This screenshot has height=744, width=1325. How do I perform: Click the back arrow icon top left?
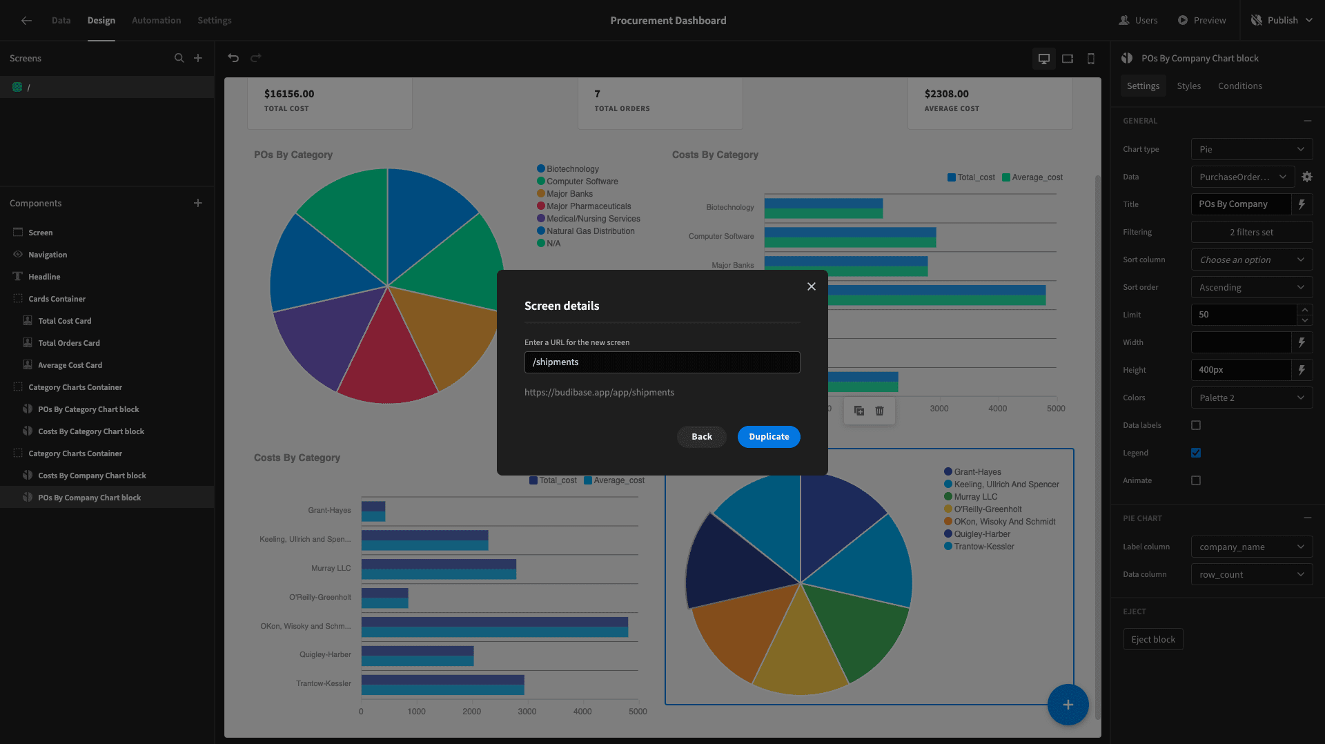coord(26,21)
